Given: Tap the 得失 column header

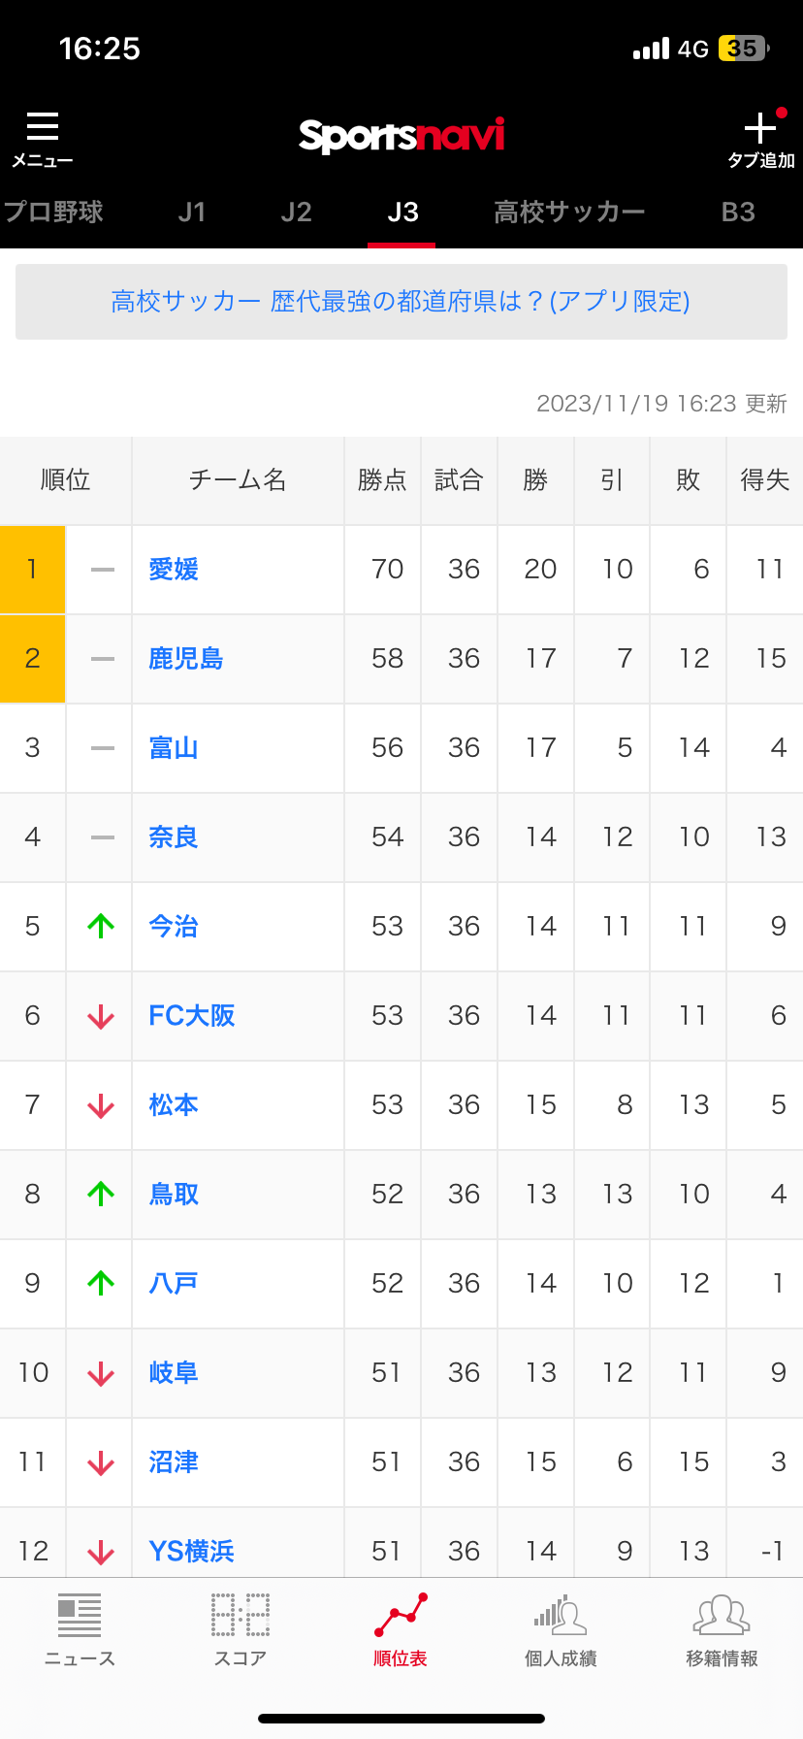Looking at the screenshot, I should point(764,480).
